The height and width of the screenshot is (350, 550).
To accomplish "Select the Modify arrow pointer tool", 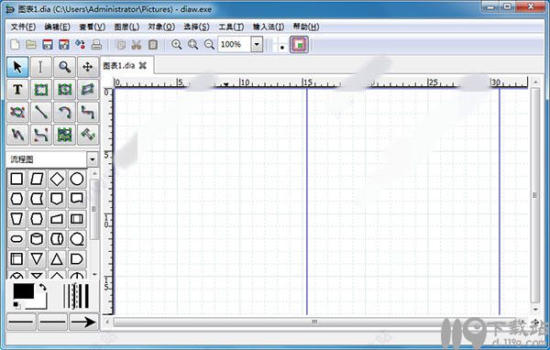I will [17, 67].
